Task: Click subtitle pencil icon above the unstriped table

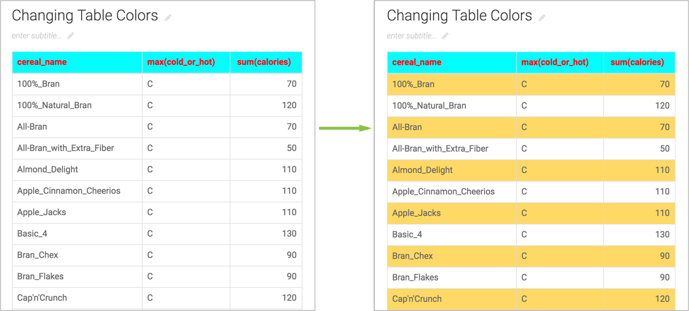Action: [x=70, y=36]
